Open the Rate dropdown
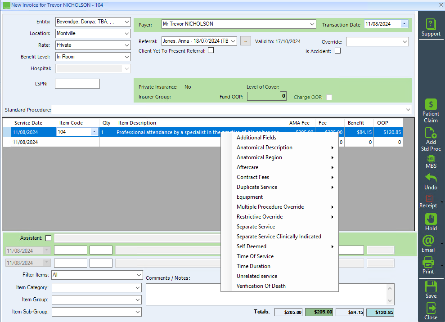The width and height of the screenshot is (445, 322). tap(126, 45)
